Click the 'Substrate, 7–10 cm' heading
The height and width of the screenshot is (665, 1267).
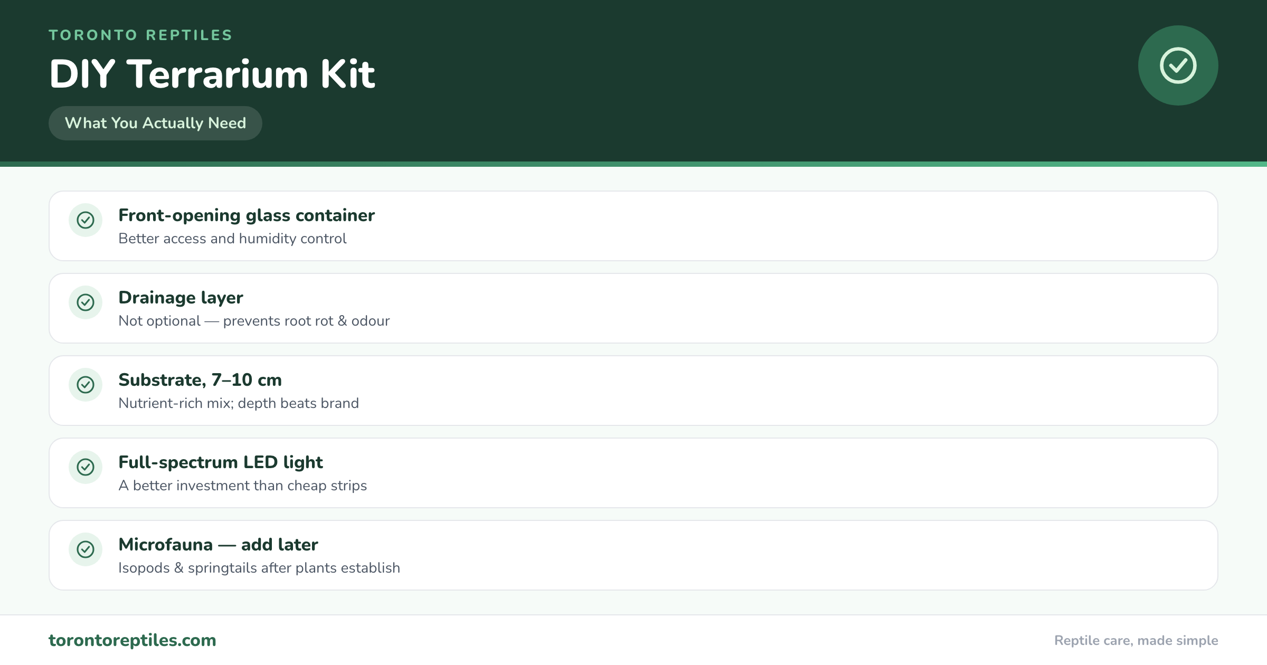point(200,380)
